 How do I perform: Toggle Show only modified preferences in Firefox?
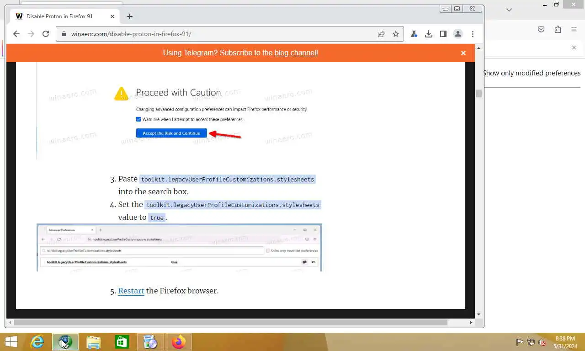pyautogui.click(x=532, y=73)
